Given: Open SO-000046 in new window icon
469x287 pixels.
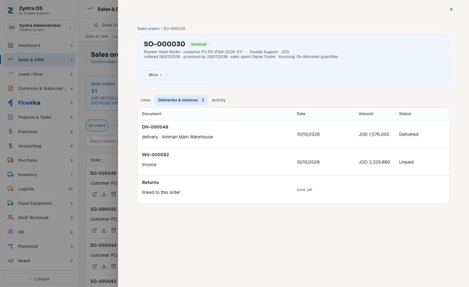Looking at the screenshot, I should point(94,194).
